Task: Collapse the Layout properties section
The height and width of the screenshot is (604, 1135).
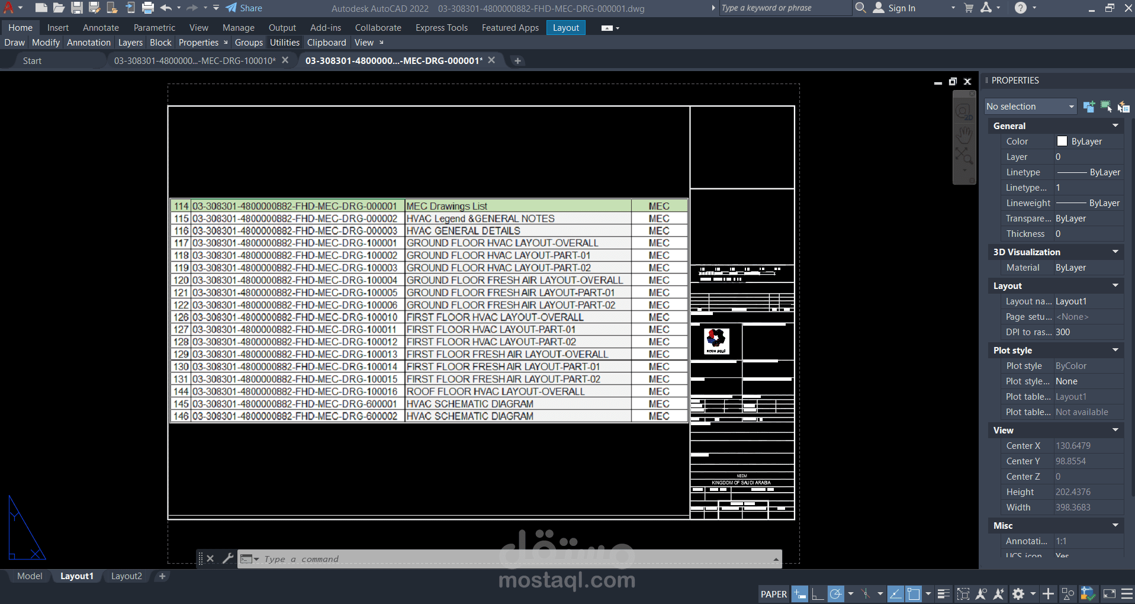Action: tap(1115, 285)
